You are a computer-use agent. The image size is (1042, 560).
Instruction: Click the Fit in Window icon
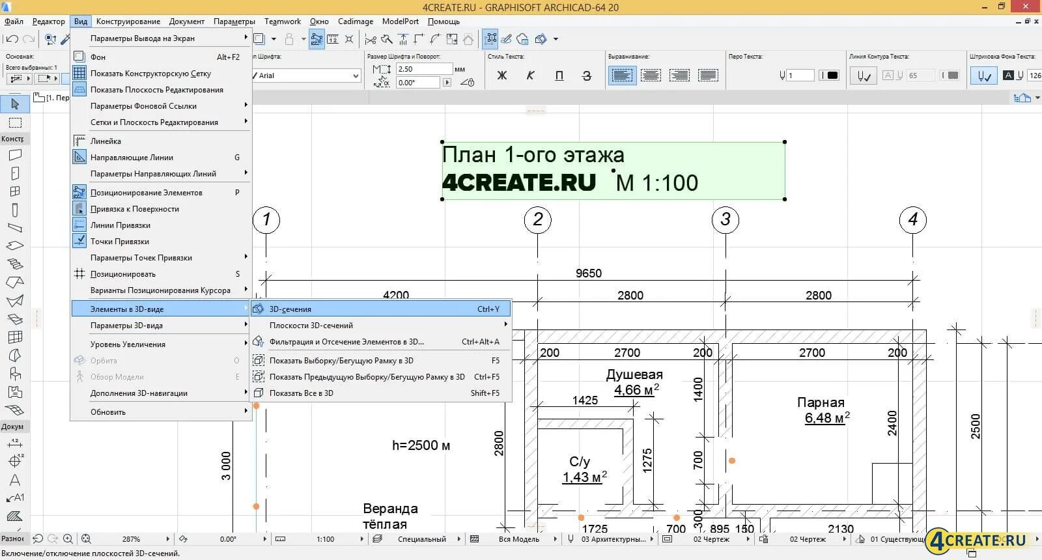(86, 539)
